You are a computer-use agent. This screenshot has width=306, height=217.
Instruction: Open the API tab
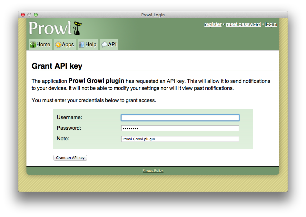pyautogui.click(x=109, y=45)
